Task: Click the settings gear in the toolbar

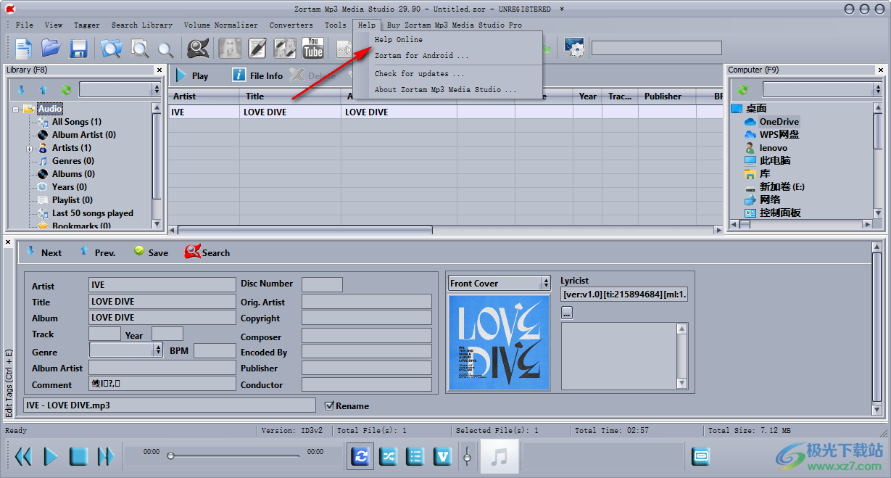Action: pyautogui.click(x=575, y=48)
